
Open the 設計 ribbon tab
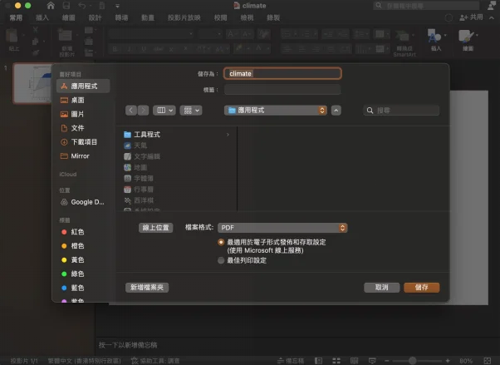click(95, 18)
